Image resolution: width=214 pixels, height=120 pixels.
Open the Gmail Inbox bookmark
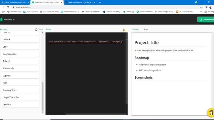coord(92,12)
